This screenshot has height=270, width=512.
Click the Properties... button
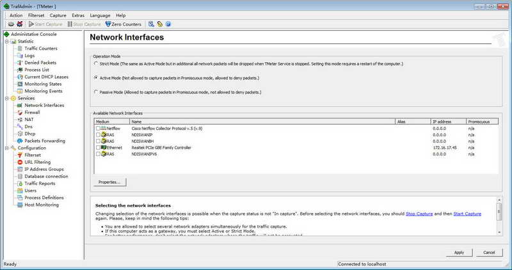point(109,182)
